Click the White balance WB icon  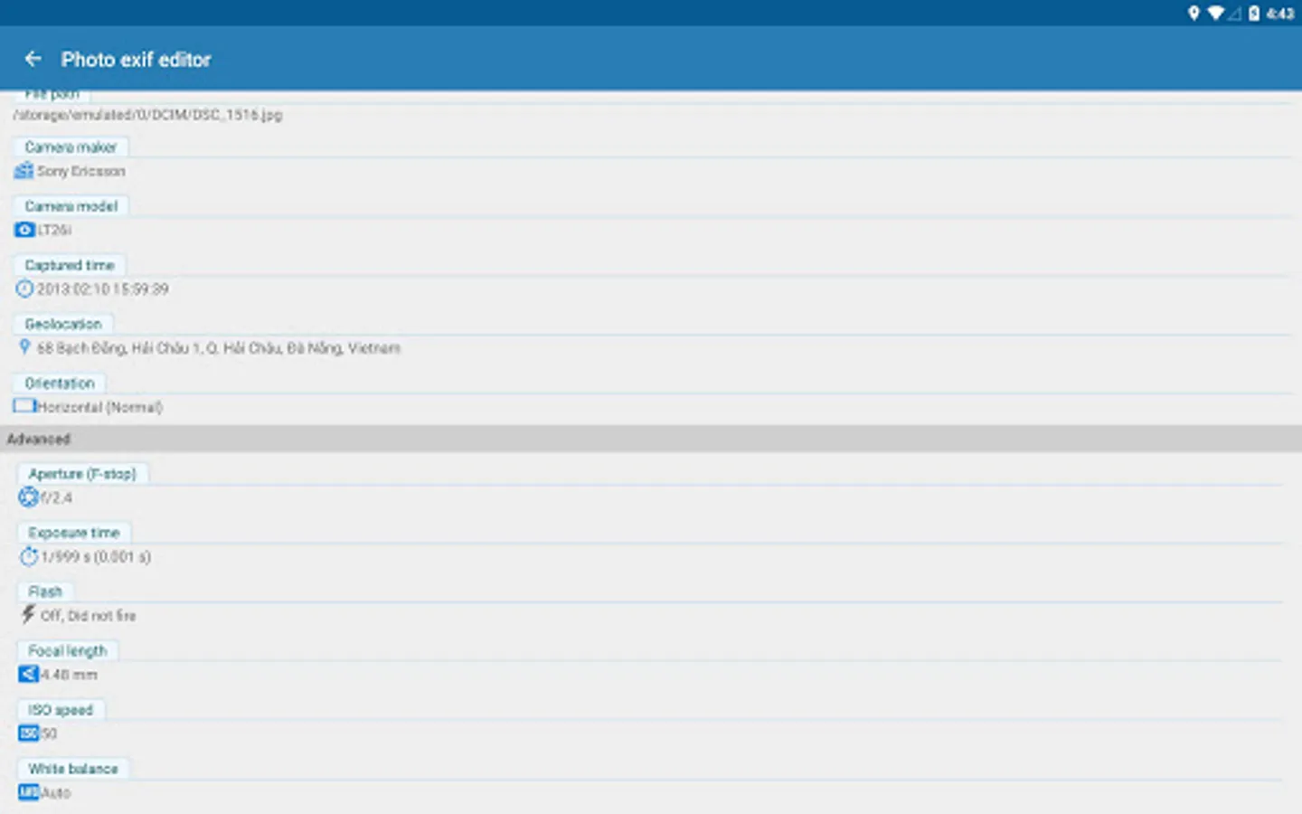(28, 792)
